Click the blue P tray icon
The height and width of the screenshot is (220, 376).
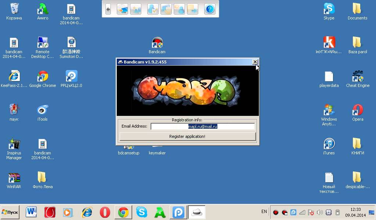(293, 212)
